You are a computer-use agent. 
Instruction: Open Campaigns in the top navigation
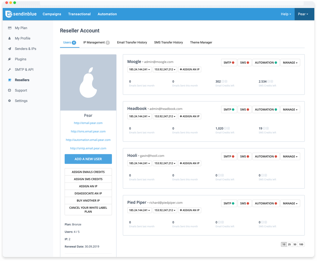[x=52, y=14]
